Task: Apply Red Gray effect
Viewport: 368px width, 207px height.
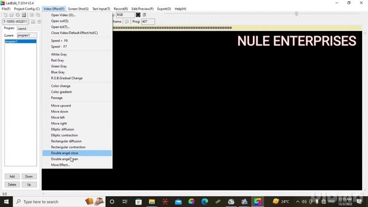Action: pos(77,60)
